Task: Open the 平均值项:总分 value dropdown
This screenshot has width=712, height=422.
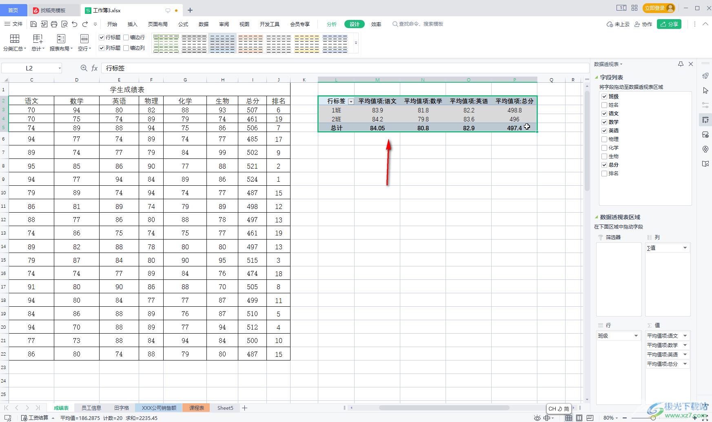Action: pyautogui.click(x=685, y=364)
